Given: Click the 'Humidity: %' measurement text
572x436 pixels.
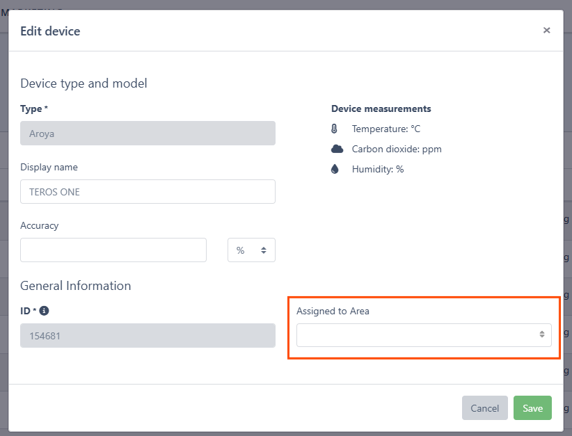Looking at the screenshot, I should (x=377, y=169).
